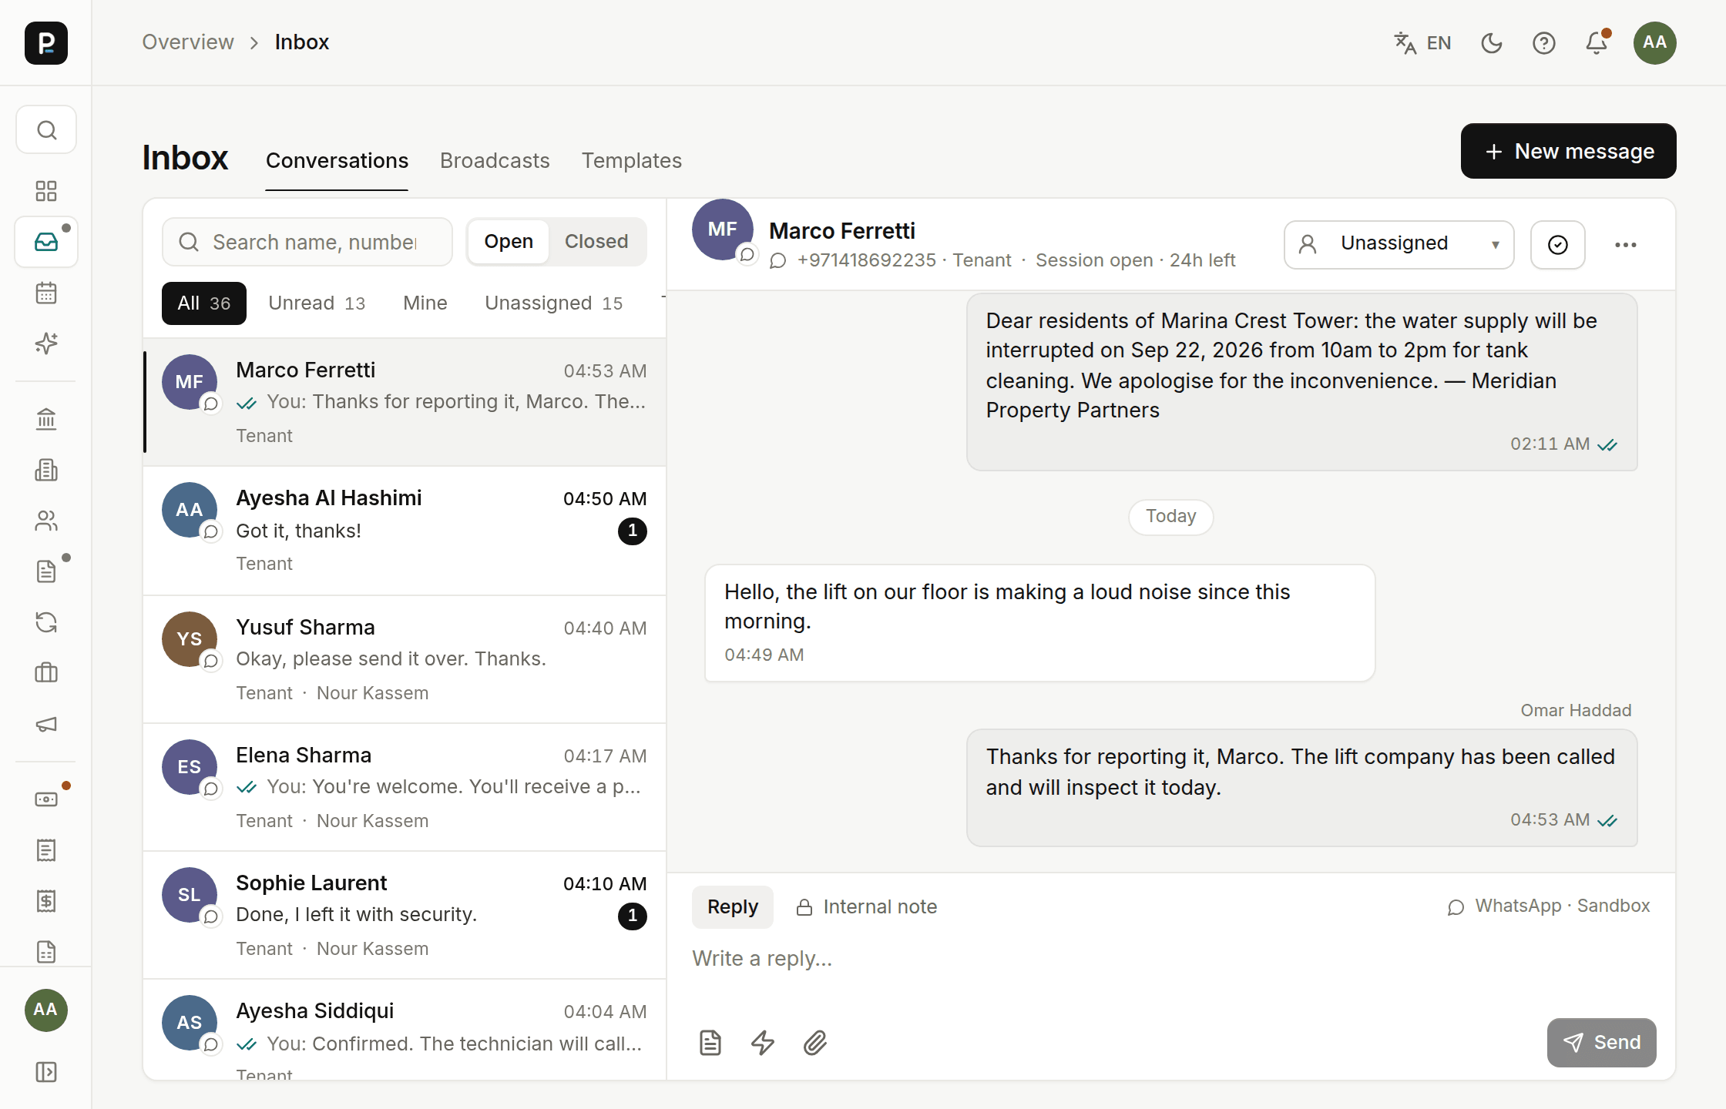
Task: Select the Reply composer tab
Action: (733, 907)
